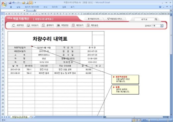Click the Excel Help question mark icon

tap(160, 7)
